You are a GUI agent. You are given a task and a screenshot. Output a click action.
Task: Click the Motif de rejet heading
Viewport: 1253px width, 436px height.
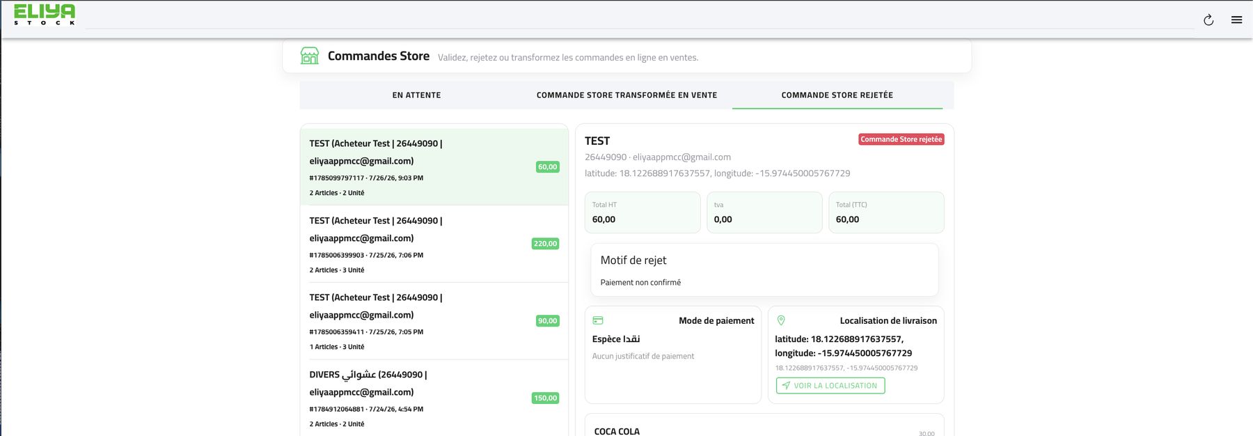point(633,260)
